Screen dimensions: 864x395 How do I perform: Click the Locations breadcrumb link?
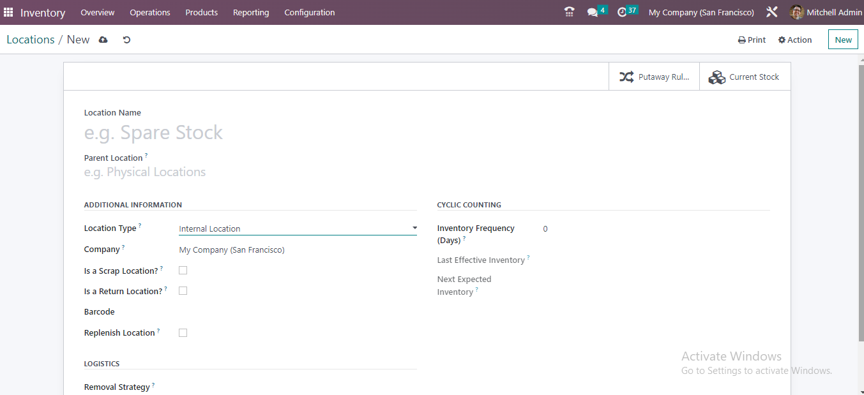click(x=31, y=40)
